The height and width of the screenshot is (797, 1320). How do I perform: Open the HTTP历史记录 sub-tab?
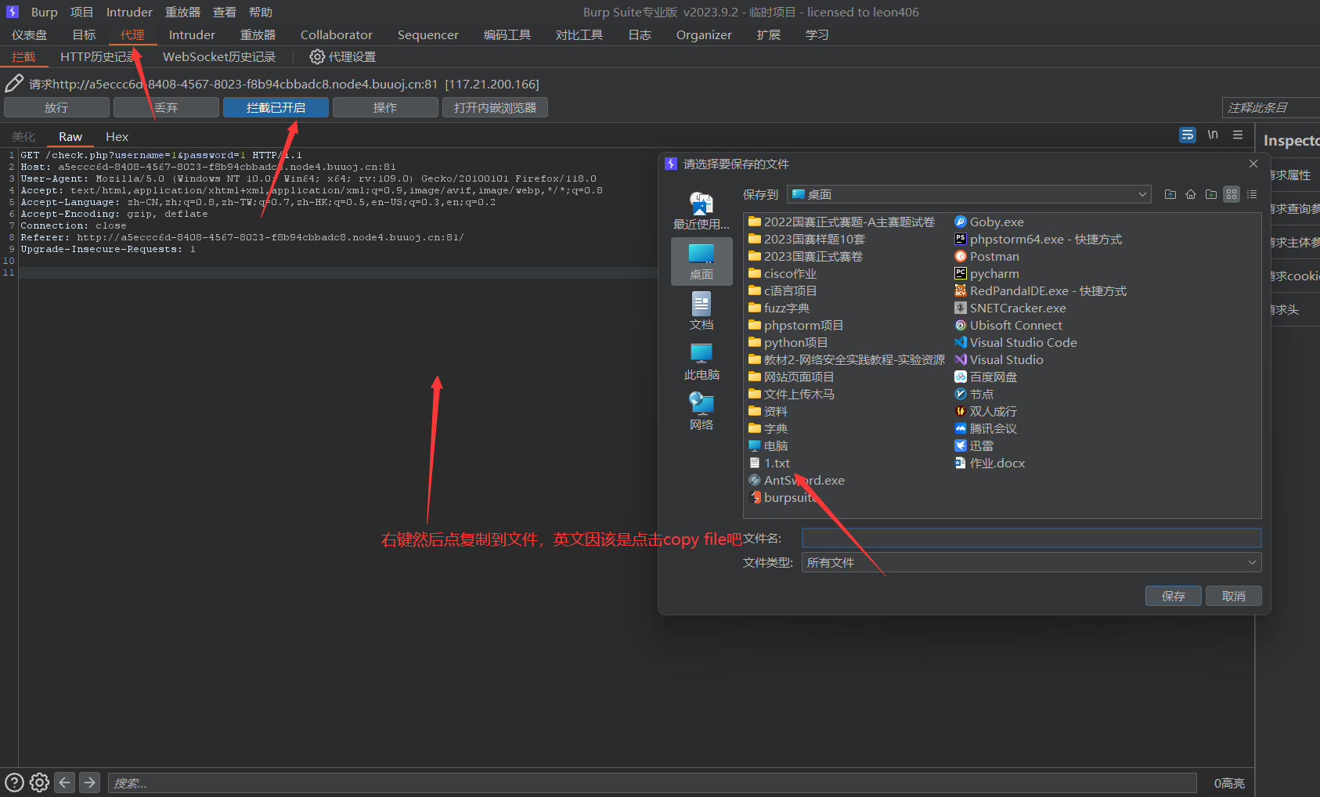click(x=98, y=56)
